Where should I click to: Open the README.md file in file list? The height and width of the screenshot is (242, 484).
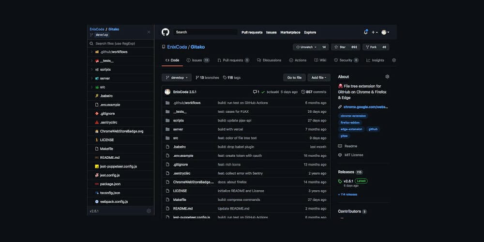pos(183,208)
